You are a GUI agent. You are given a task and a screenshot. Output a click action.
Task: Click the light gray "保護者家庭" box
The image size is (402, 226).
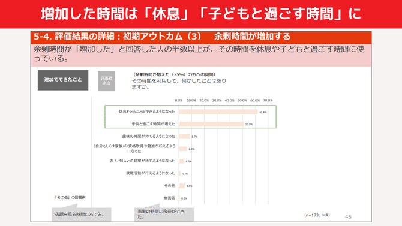(x=106, y=81)
